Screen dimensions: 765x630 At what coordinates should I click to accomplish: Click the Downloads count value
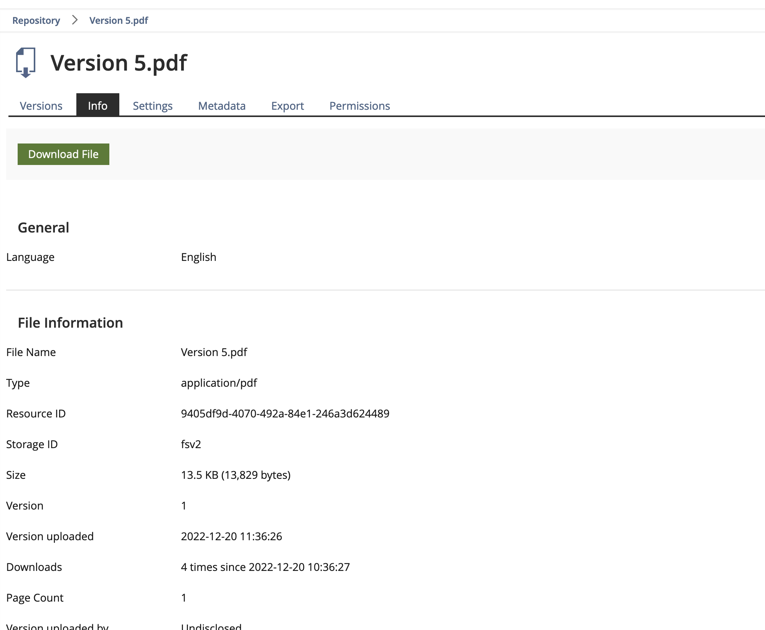coord(265,567)
